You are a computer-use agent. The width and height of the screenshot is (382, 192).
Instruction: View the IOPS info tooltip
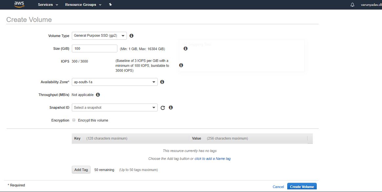(181, 65)
